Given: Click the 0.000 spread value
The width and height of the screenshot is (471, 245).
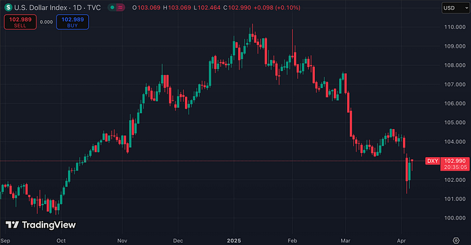Looking at the screenshot, I should coord(46,22).
